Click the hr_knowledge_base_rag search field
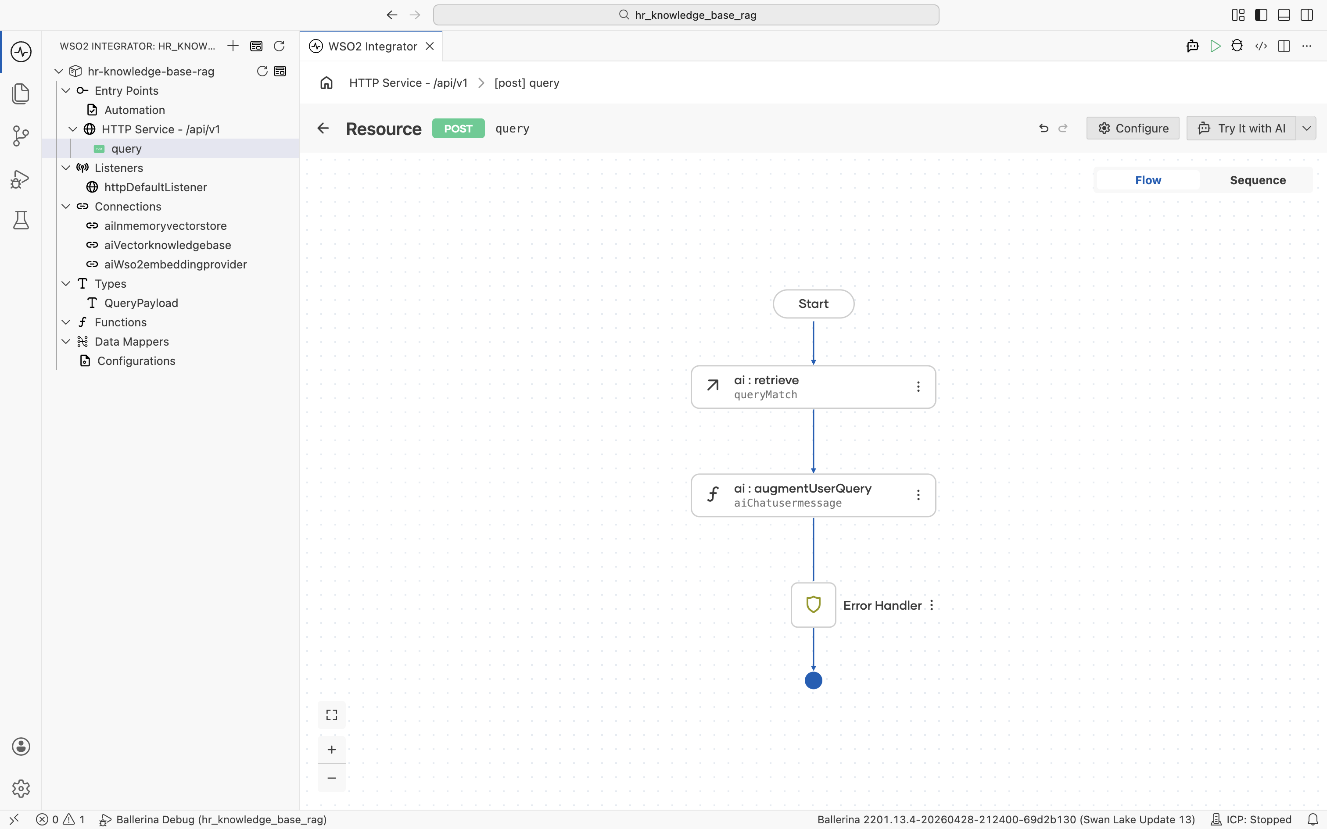Viewport: 1327px width, 829px height. coord(686,15)
